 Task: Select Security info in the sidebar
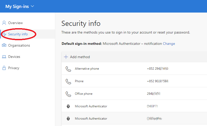(18, 34)
